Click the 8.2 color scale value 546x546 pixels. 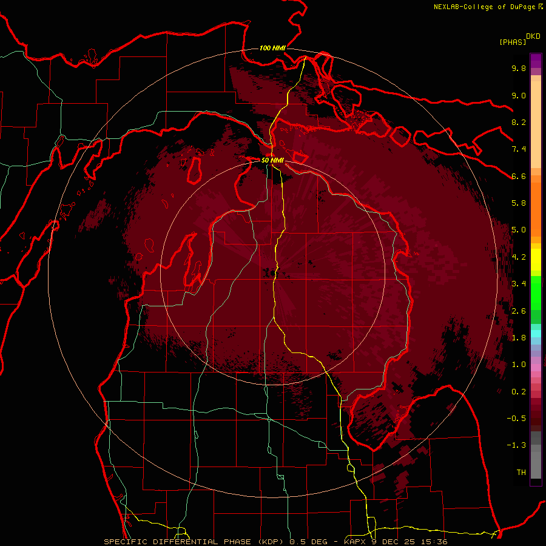pos(519,122)
